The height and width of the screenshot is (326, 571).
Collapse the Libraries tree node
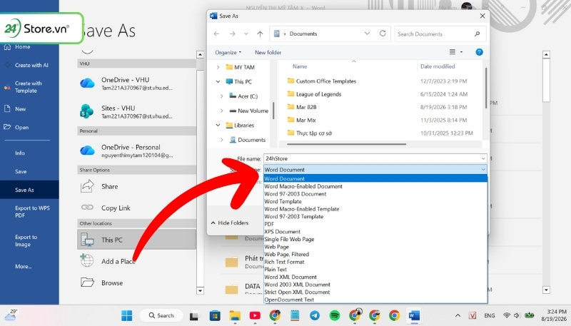[218, 125]
